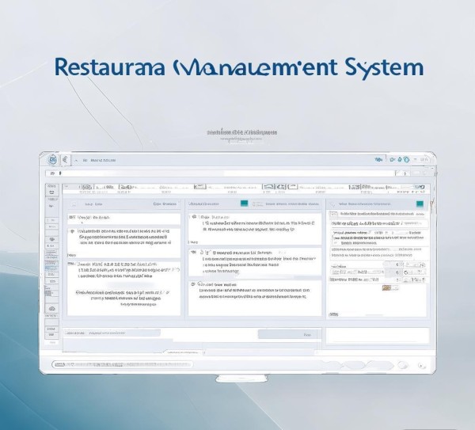The image size is (475, 430).
Task: Toggle the round bullet beside the first left-panel paragraph
Action: (73, 232)
